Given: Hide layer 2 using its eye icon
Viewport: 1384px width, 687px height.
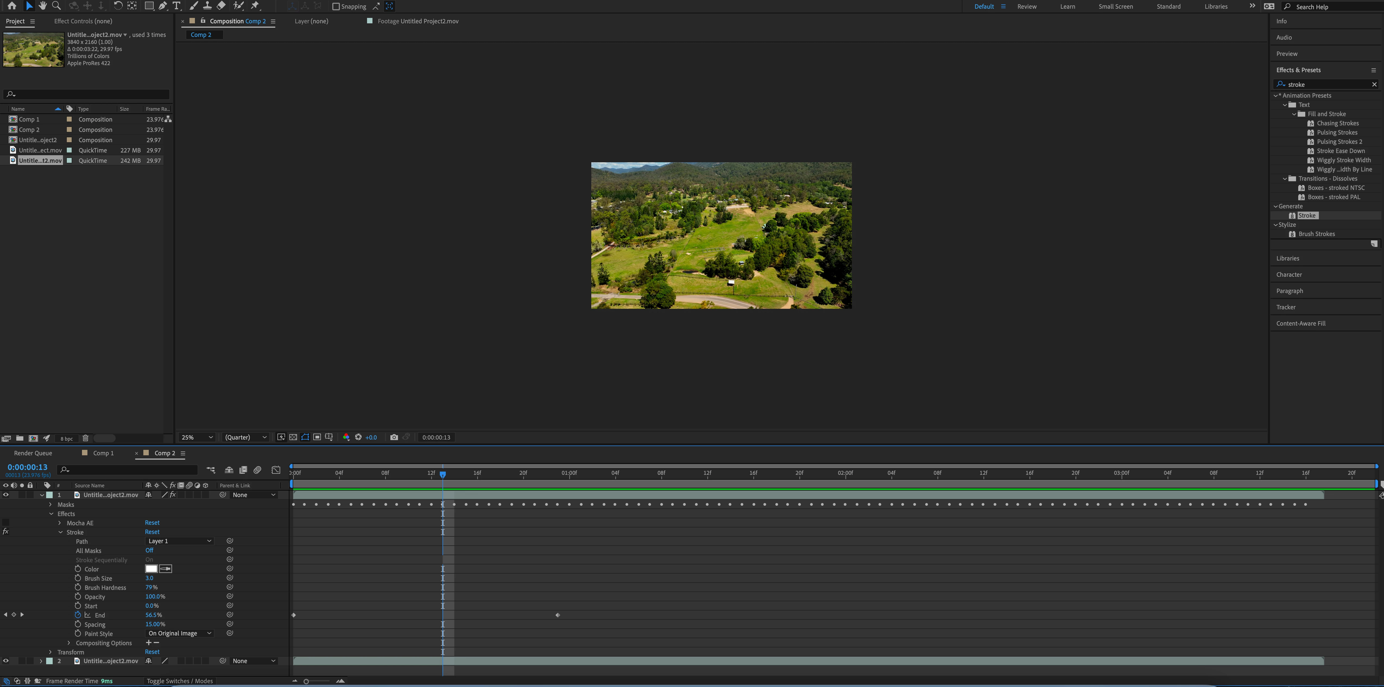Looking at the screenshot, I should click(x=6, y=661).
